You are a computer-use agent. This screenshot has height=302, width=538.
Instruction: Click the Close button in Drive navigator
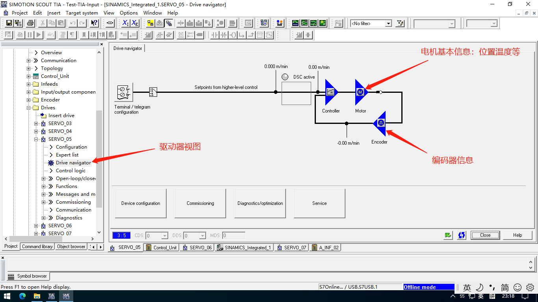pyautogui.click(x=485, y=235)
